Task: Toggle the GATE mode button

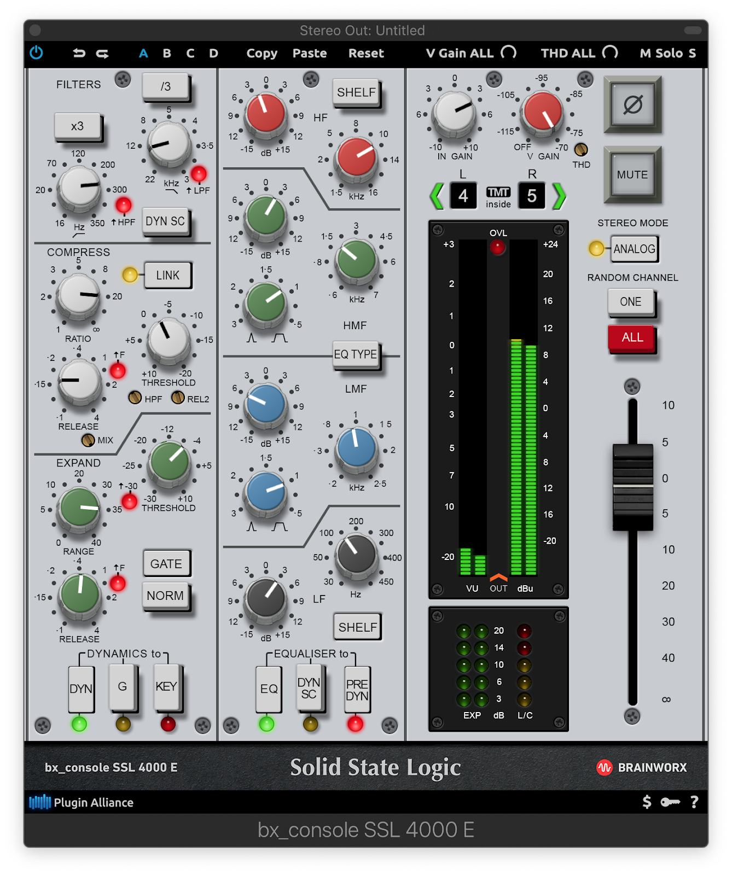Action: click(x=166, y=564)
